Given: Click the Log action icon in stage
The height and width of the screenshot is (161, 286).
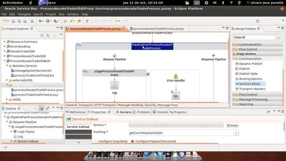Looking at the screenshot, I should [114, 85].
